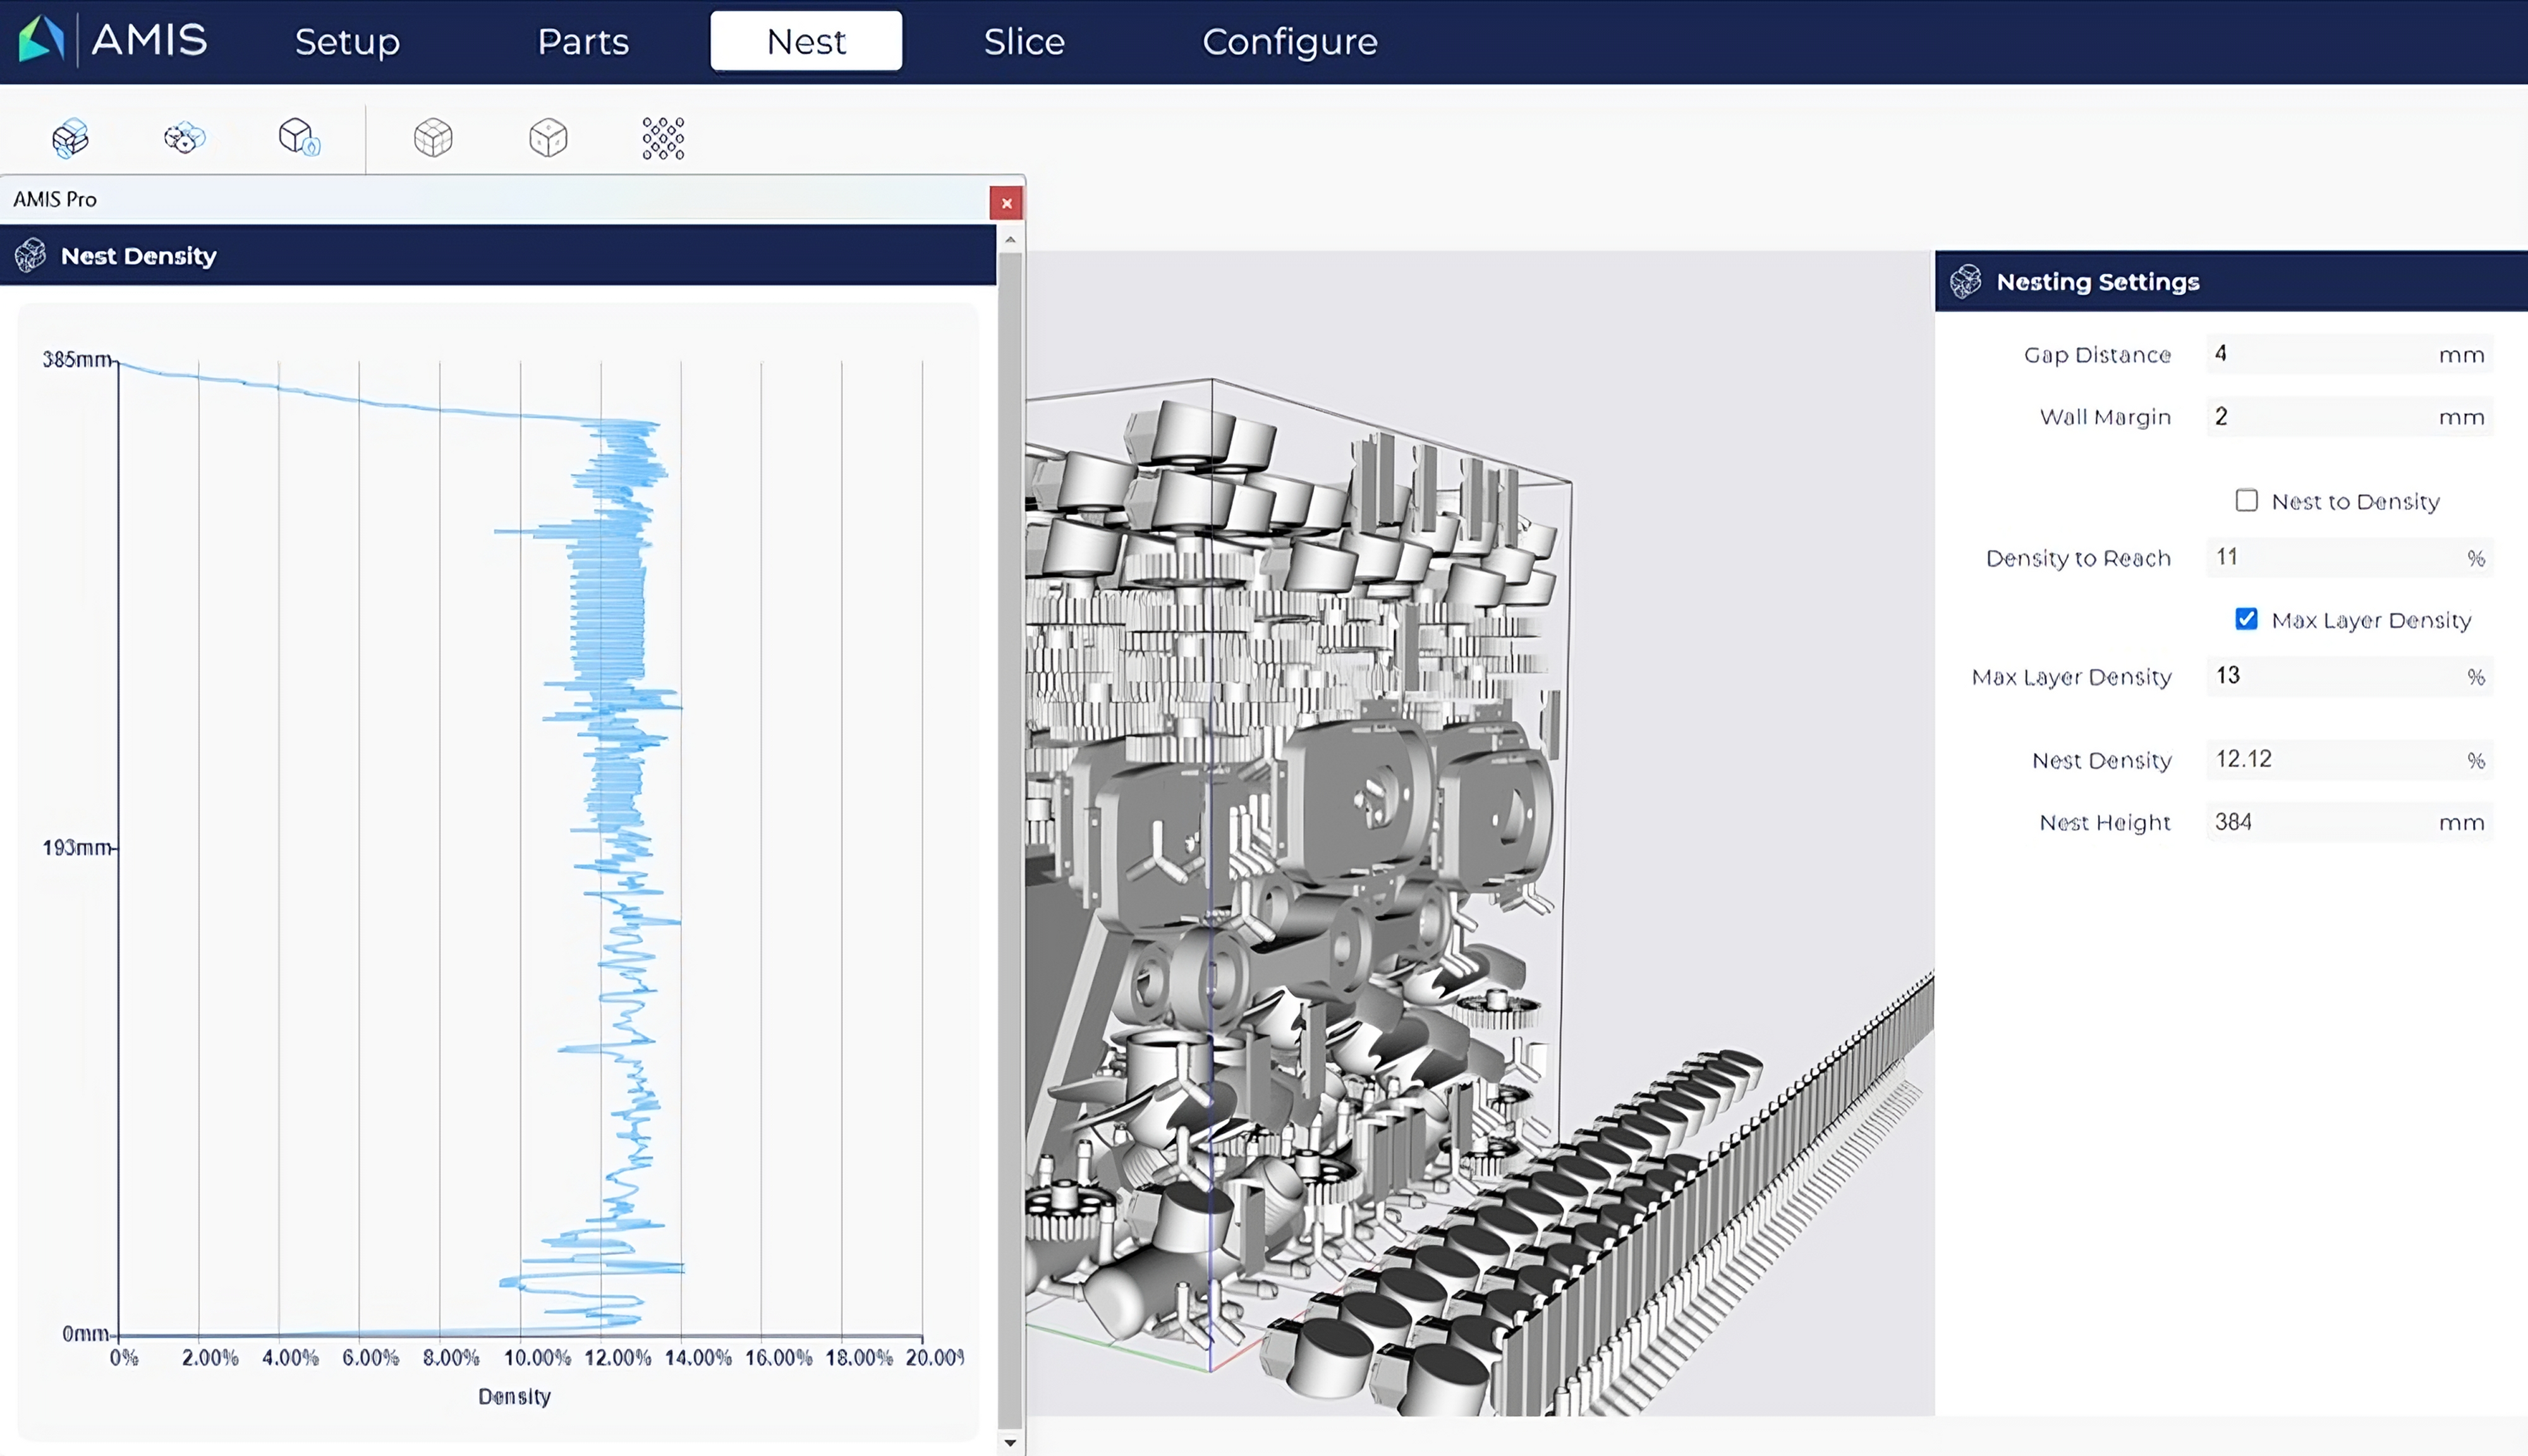Click the Nesting Settings header icon
Screen dimensions: 2528x1456
1965,282
